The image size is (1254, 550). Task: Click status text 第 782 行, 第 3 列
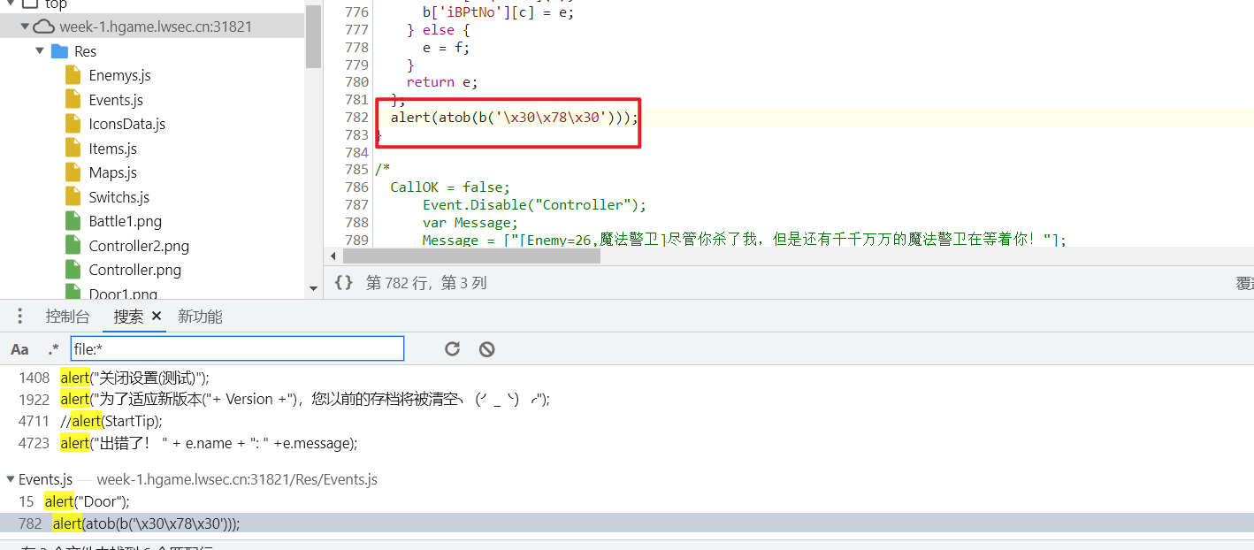[x=426, y=283]
